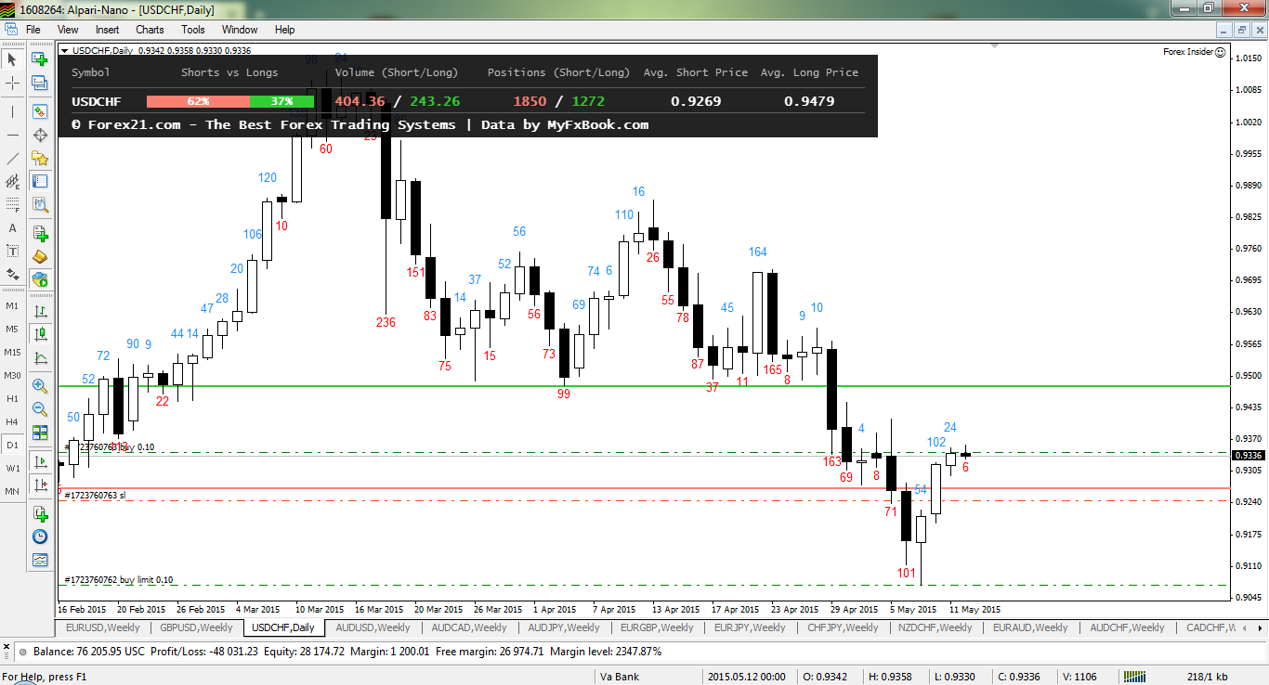1269x685 pixels.
Task: Select the Equidistant Channel tool
Action: (x=12, y=182)
